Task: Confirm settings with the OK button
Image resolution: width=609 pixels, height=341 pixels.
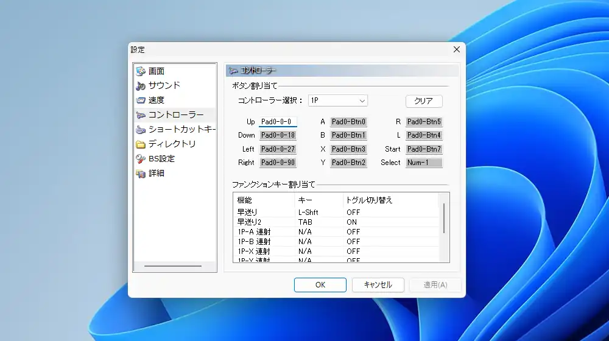Action: coord(320,285)
